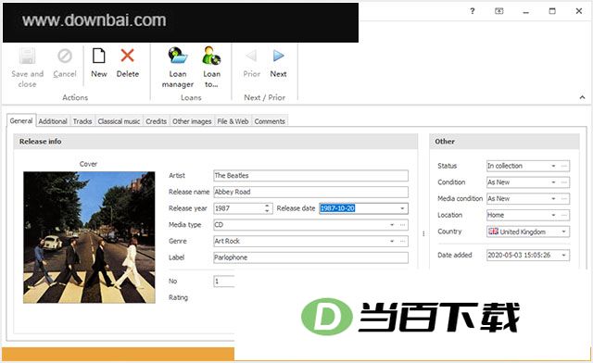The image size is (593, 363).
Task: Switch to File & Web tab
Action: [x=233, y=121]
